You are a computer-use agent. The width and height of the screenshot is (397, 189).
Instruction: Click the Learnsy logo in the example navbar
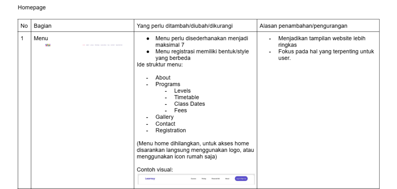(150, 179)
